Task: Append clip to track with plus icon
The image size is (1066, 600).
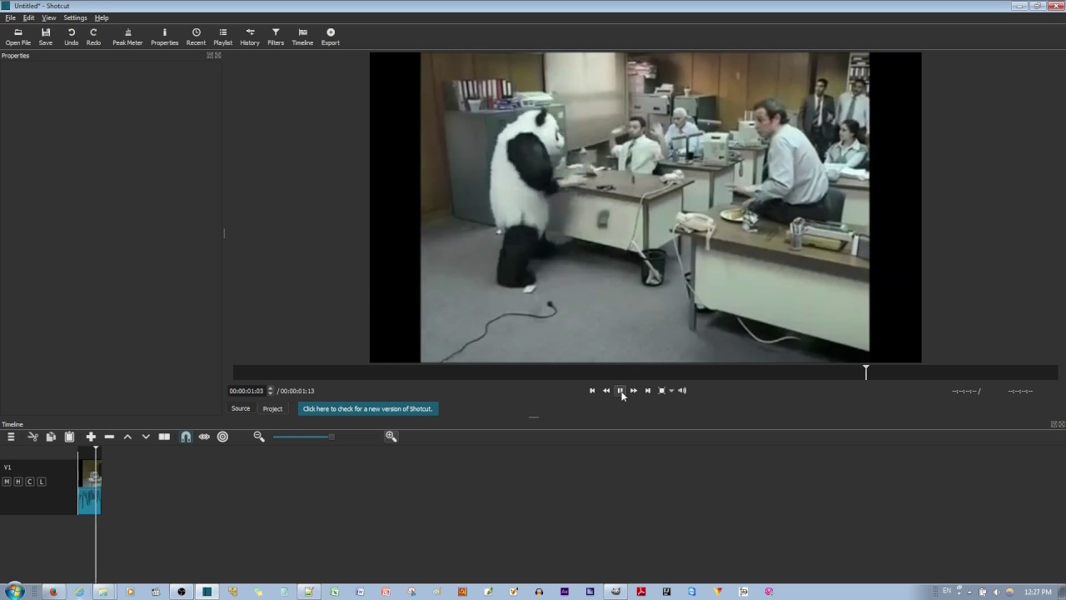Action: (x=91, y=437)
